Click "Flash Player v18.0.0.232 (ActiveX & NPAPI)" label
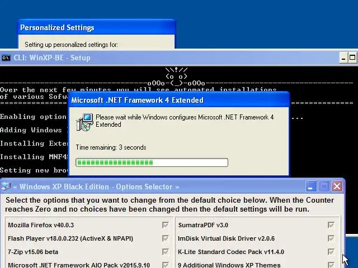The height and width of the screenshot is (268, 358). coord(70,238)
